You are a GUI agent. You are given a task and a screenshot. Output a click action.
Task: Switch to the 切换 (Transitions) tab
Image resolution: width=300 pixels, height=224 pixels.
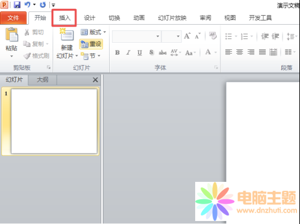114,18
